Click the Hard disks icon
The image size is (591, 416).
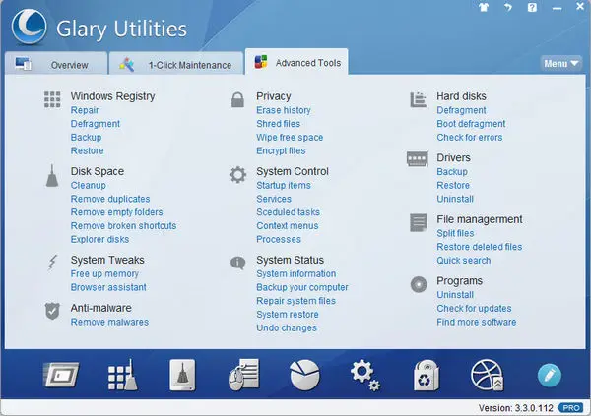419,99
